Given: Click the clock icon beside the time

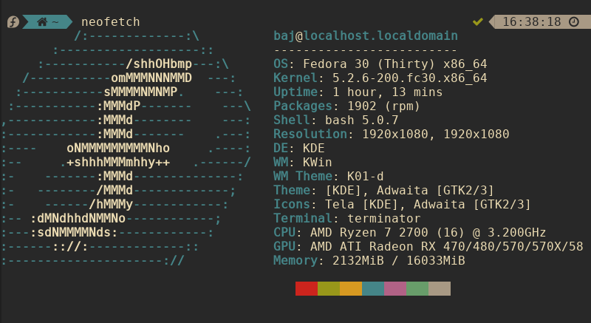Looking at the screenshot, I should (574, 22).
